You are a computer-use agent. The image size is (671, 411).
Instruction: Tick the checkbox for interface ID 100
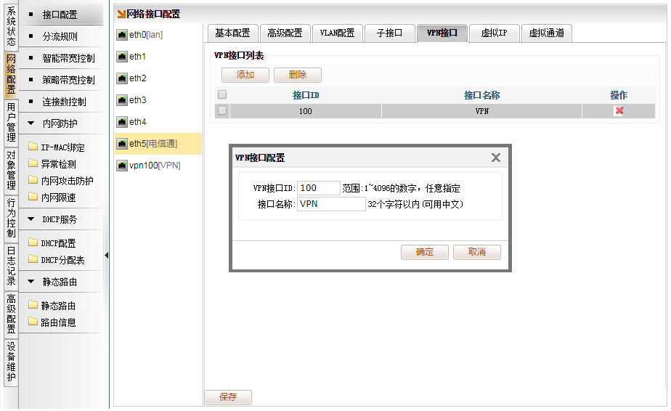tap(222, 111)
